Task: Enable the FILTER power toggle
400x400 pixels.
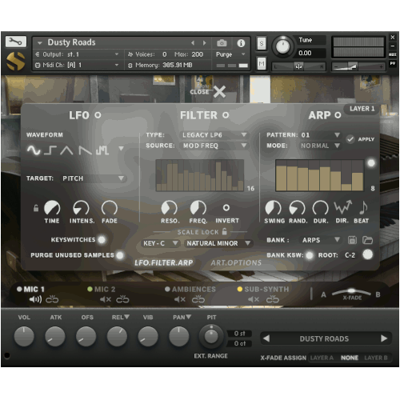Action: 226,115
